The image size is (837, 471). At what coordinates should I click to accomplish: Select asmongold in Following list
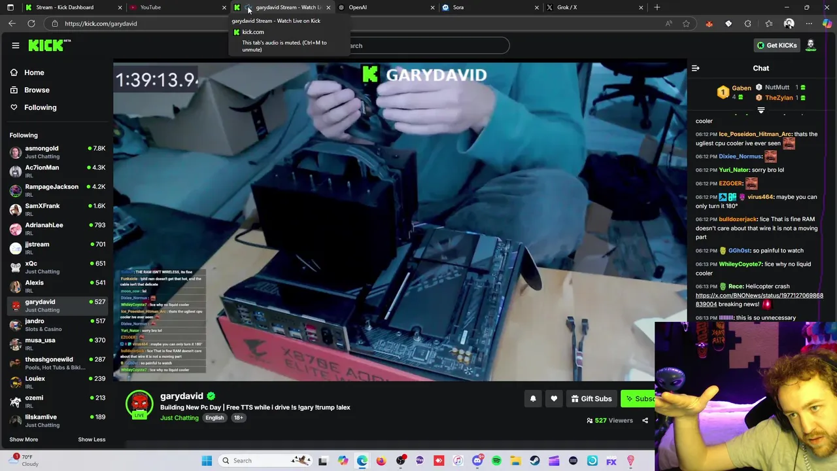click(x=58, y=152)
